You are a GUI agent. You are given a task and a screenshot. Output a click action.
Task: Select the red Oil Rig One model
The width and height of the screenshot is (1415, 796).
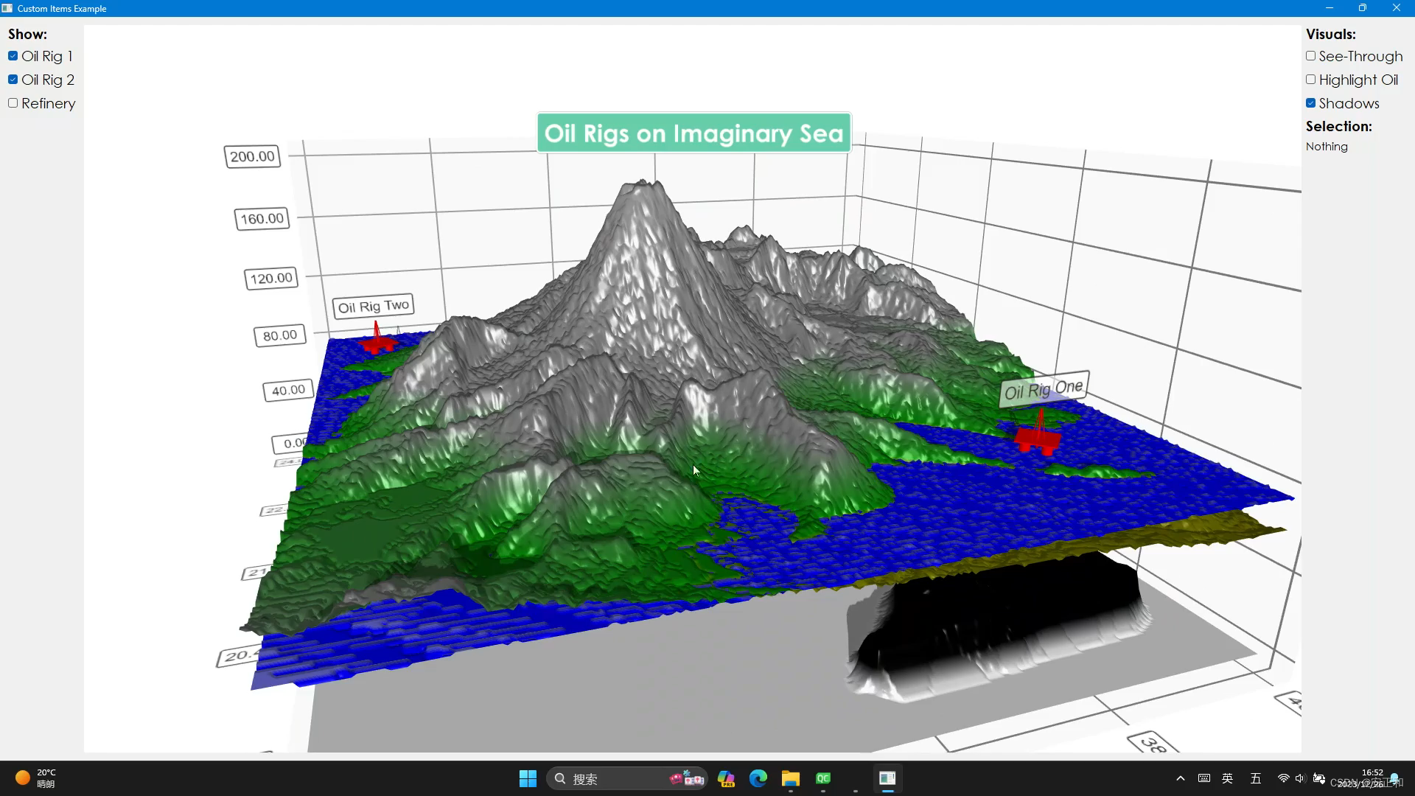[1038, 438]
